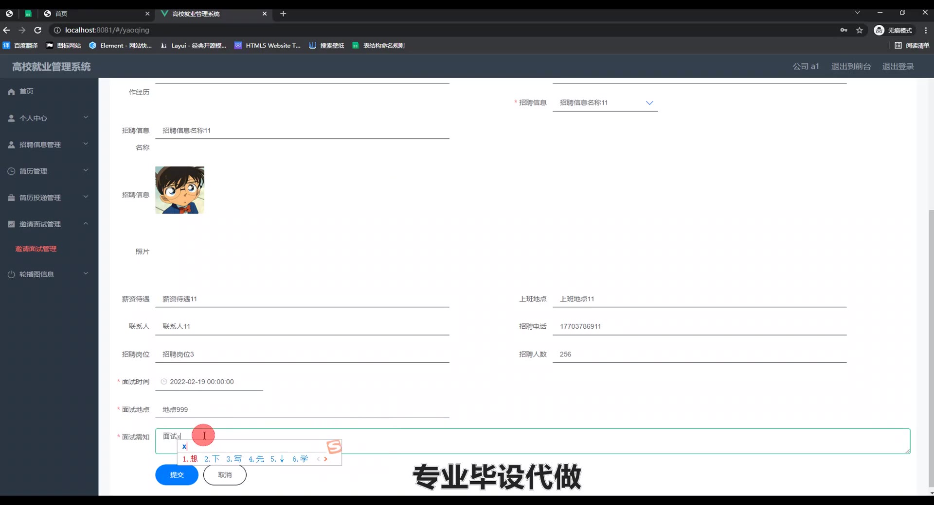Click the browser reload icon
The height and width of the screenshot is (505, 934).
coord(37,30)
